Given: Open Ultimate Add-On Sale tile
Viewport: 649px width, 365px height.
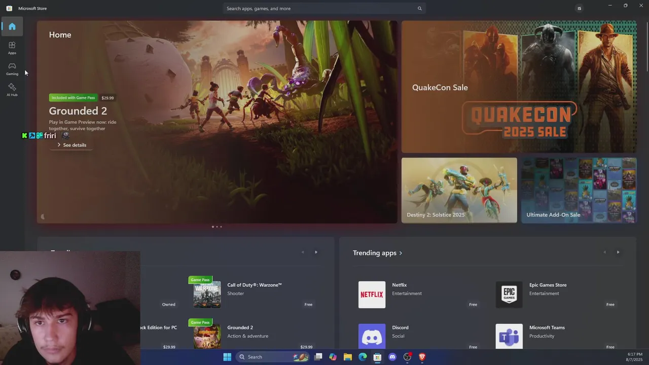Looking at the screenshot, I should 579,190.
